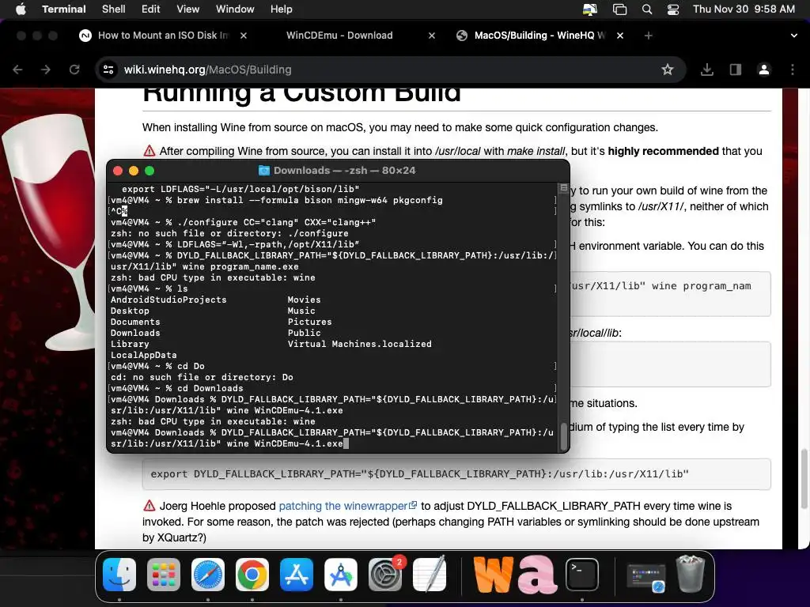Close the 'How to Mount an ISO Disk' tab
The image size is (810, 607).
[x=244, y=36]
